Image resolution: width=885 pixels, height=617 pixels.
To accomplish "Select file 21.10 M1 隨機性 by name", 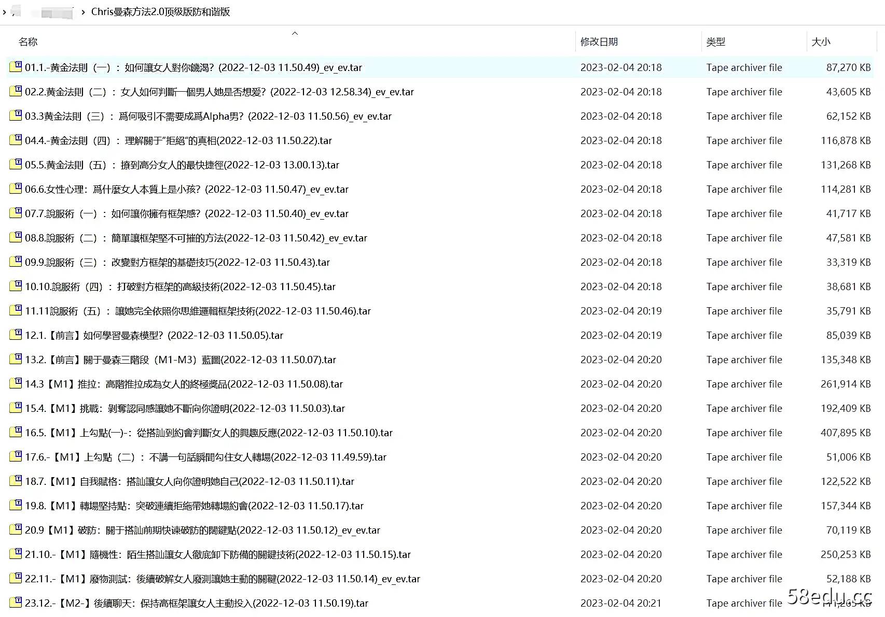I will pos(217,554).
